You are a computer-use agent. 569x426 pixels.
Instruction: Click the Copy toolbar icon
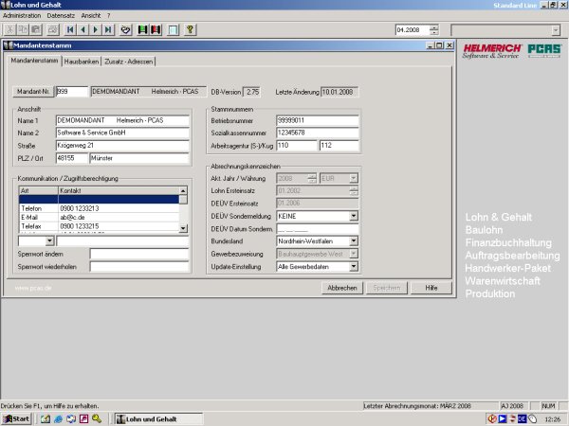[23, 29]
